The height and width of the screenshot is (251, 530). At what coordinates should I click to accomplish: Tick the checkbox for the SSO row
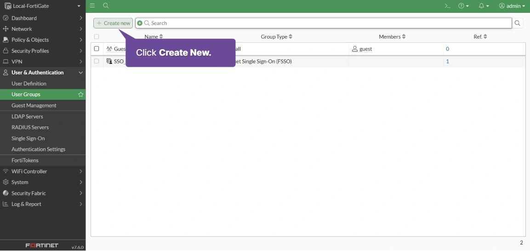coord(97,61)
